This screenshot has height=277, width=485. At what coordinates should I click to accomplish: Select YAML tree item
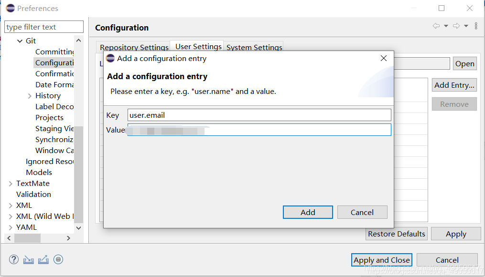26,227
